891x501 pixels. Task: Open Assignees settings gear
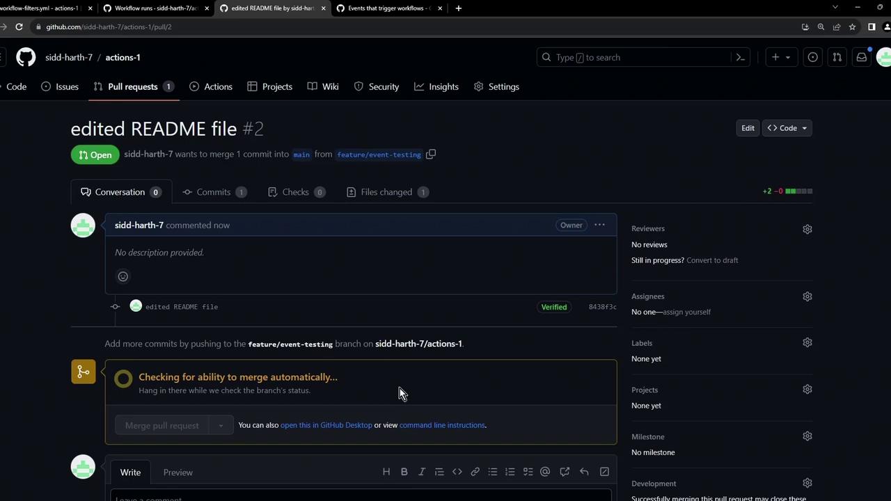click(x=807, y=296)
